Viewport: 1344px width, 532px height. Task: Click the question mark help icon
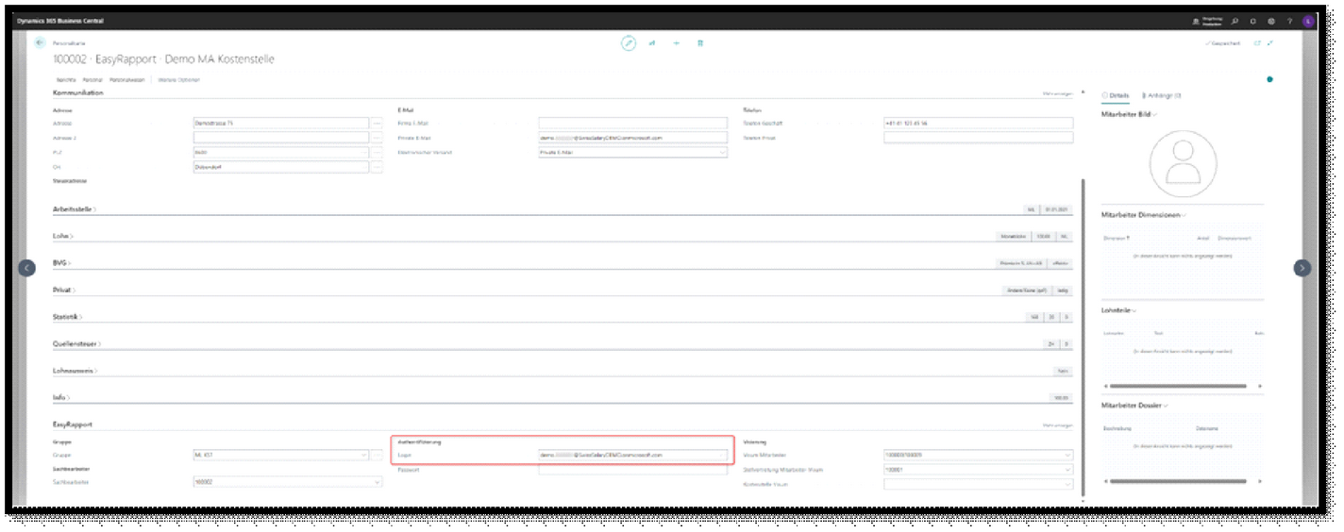(1289, 21)
